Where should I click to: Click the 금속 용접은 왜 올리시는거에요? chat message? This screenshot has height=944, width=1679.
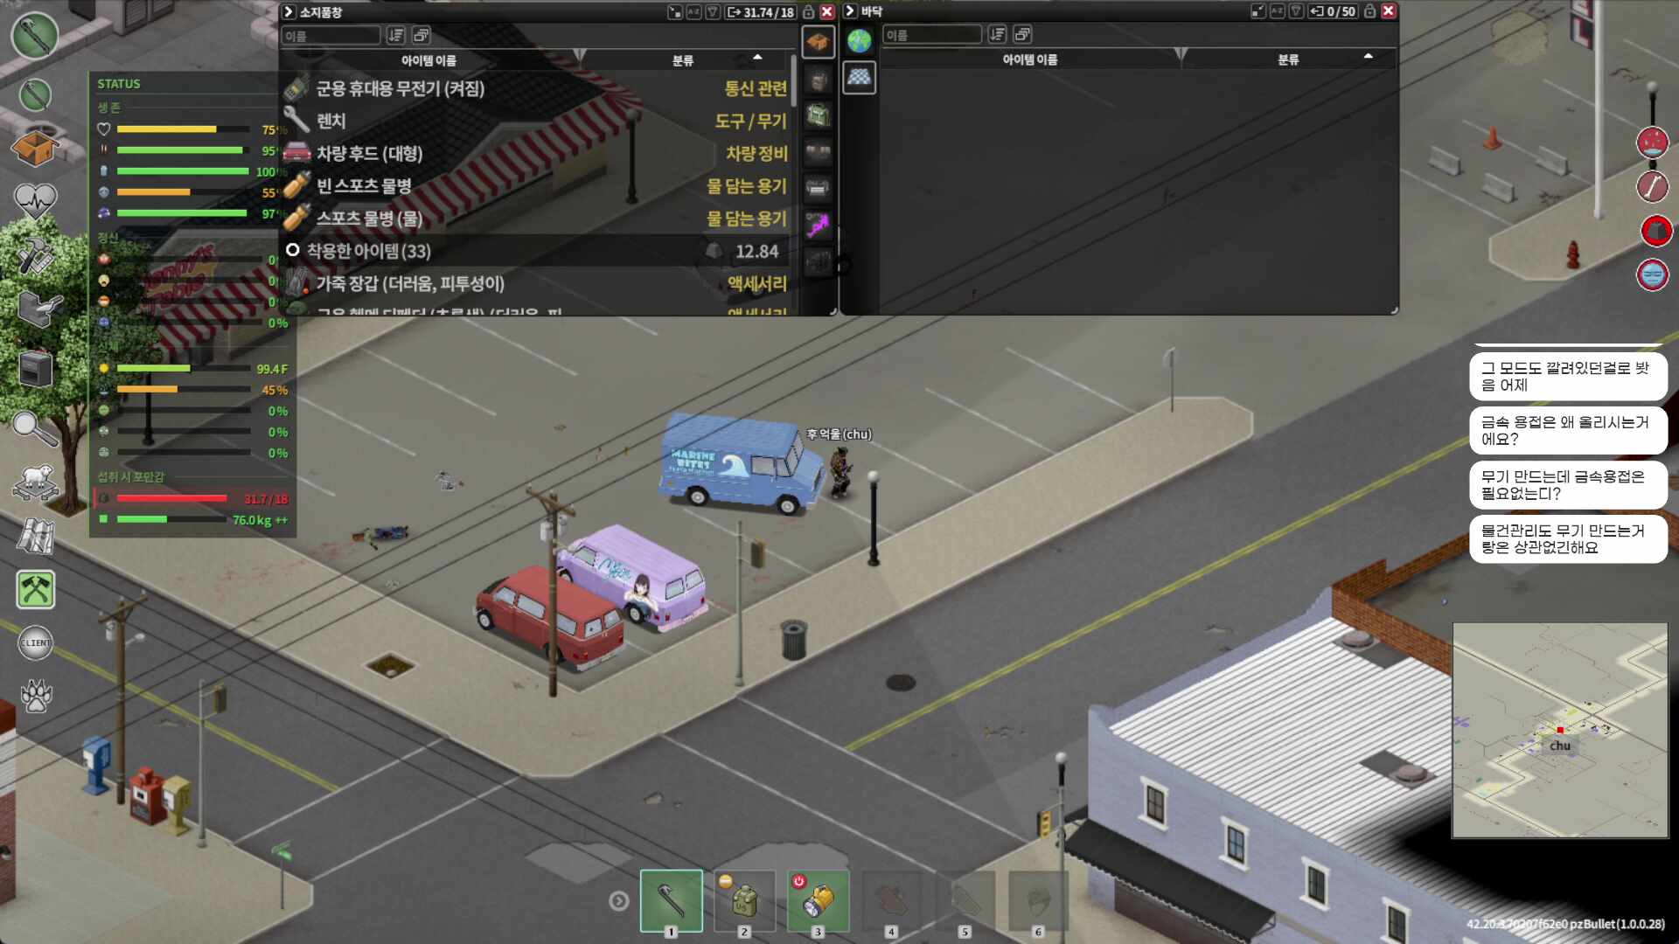pos(1568,430)
